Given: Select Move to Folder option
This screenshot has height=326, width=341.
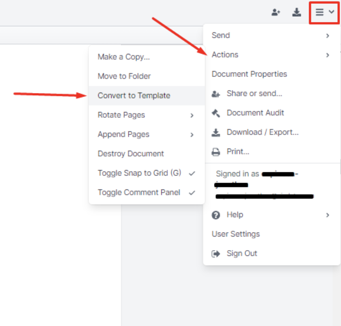Looking at the screenshot, I should (x=124, y=76).
